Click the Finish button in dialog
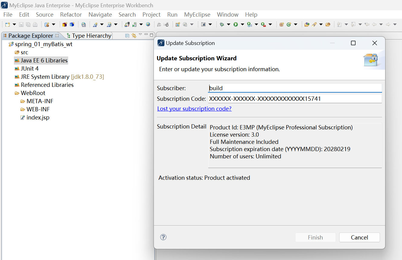 pyautogui.click(x=315, y=237)
